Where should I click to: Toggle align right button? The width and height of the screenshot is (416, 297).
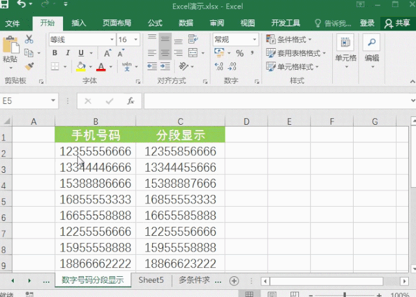pyautogui.click(x=178, y=53)
